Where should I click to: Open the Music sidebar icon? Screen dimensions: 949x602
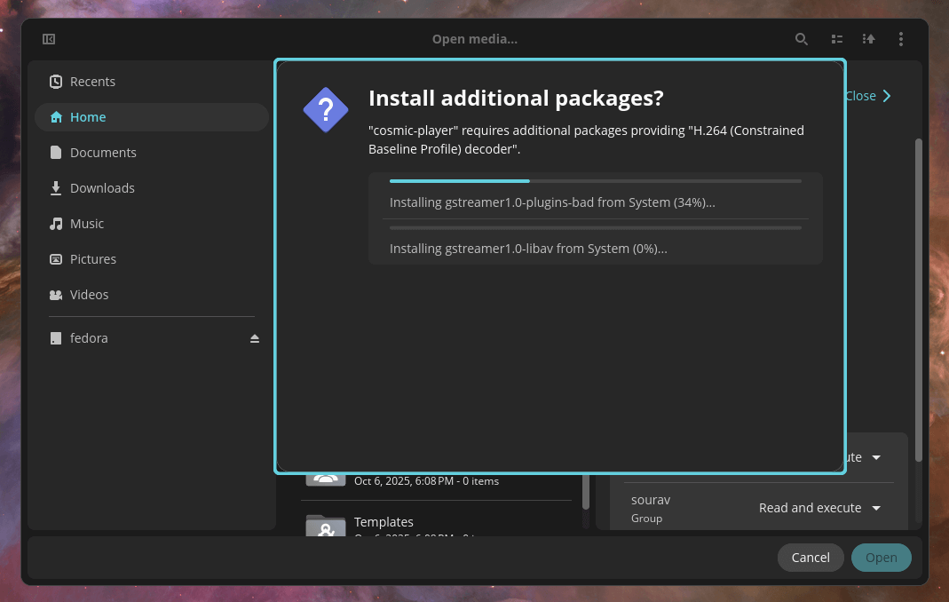click(x=55, y=223)
